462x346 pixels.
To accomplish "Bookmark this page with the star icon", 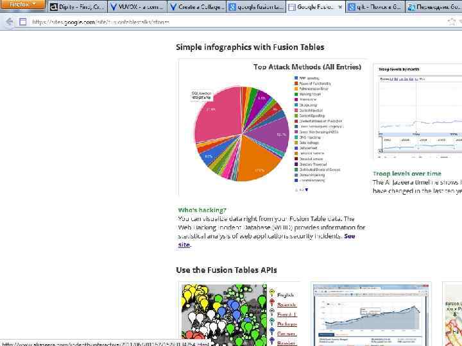I will coord(451,22).
